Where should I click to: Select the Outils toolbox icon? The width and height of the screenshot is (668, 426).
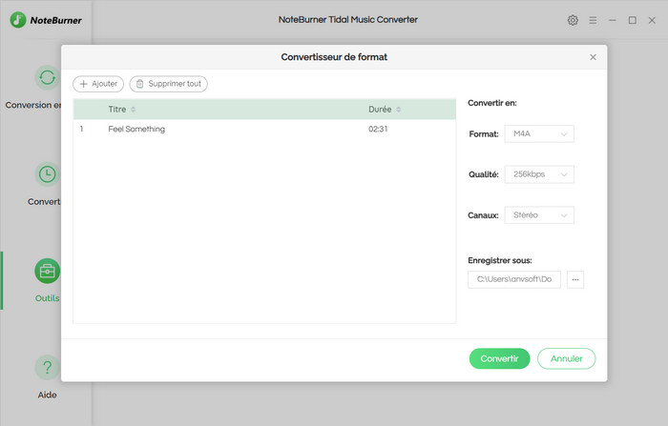(x=47, y=271)
